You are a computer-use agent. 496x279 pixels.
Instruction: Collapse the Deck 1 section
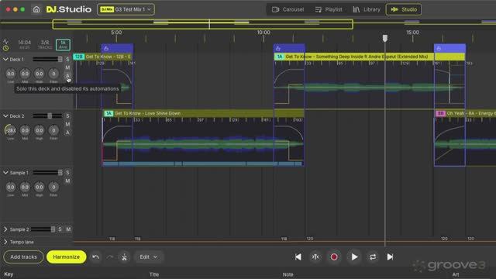pos(5,59)
